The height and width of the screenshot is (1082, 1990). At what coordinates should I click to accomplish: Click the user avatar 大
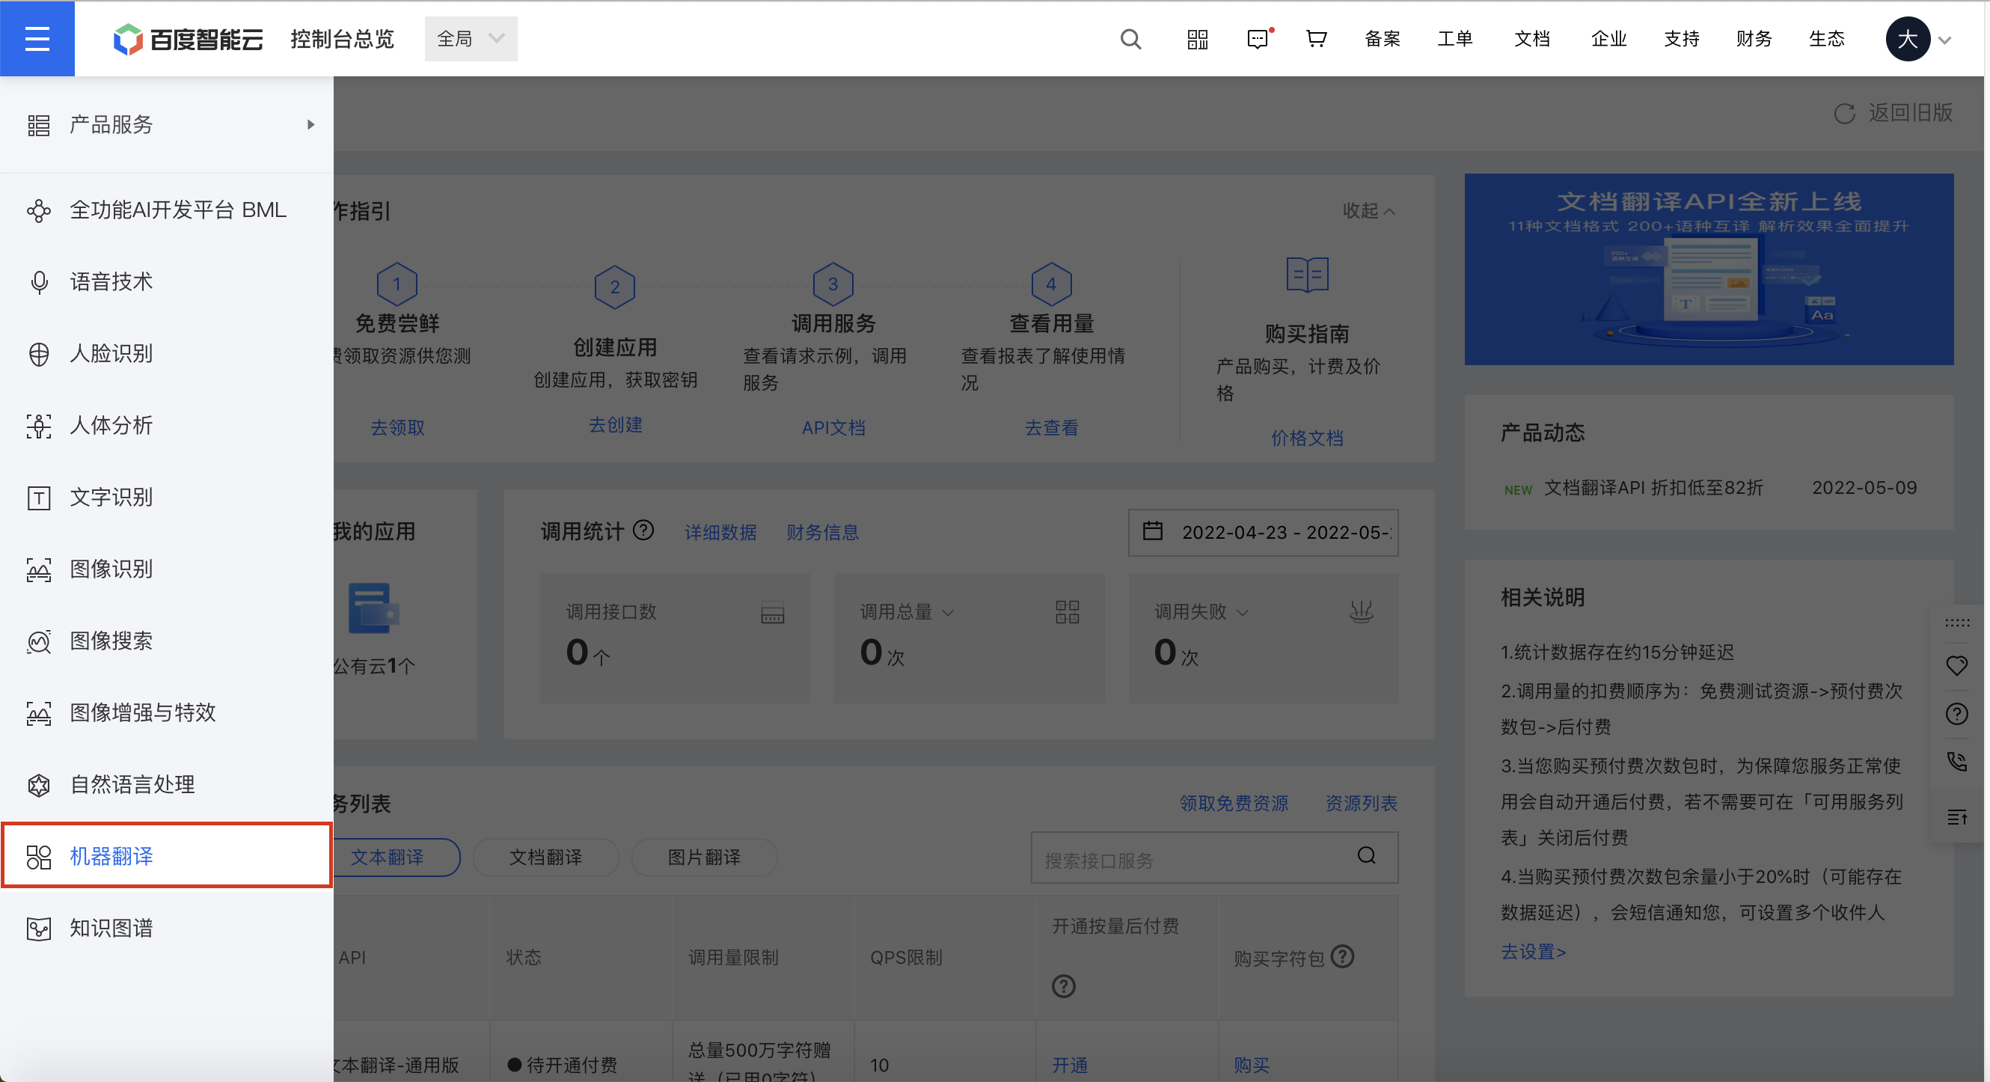(x=1908, y=39)
